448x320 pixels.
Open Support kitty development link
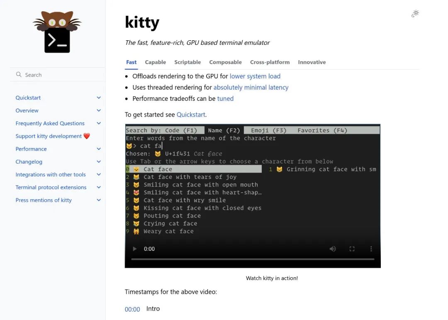(53, 136)
